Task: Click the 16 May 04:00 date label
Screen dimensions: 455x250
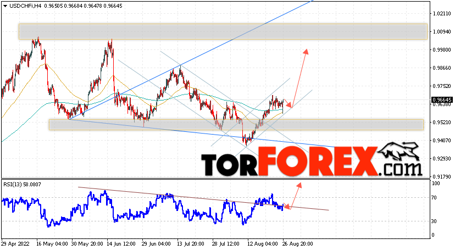Action: [52, 243]
